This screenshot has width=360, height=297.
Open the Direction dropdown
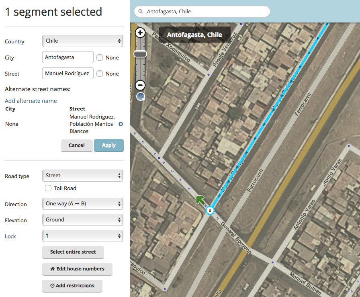click(82, 204)
